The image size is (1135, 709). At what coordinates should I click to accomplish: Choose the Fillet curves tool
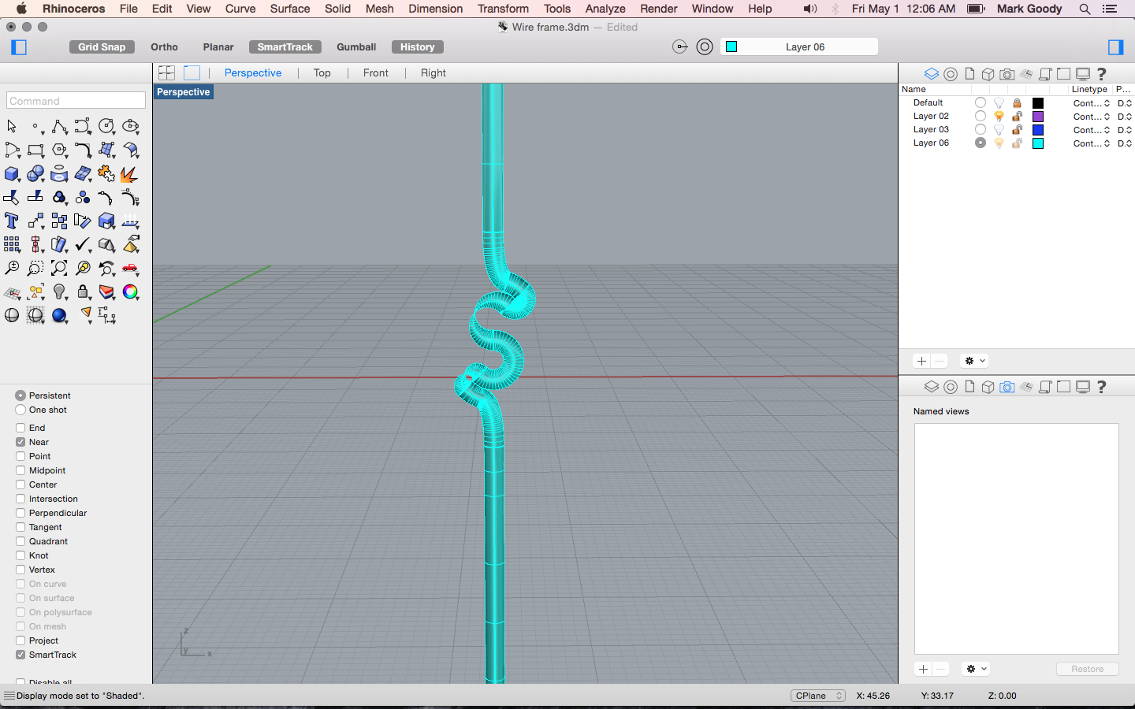pyautogui.click(x=83, y=150)
